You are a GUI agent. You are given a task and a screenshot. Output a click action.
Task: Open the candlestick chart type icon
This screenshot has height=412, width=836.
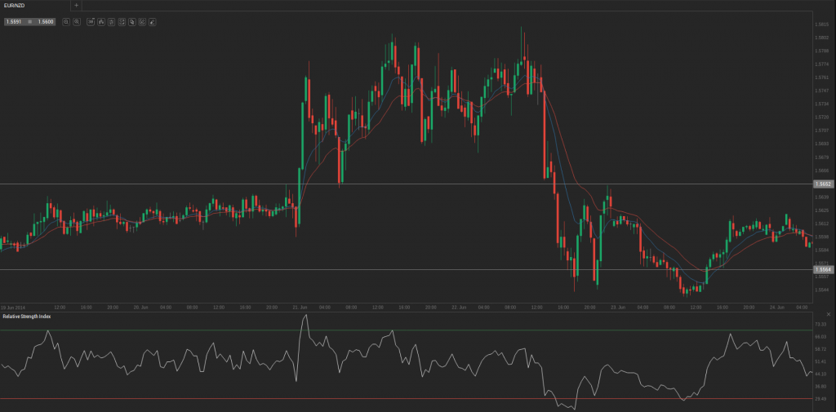click(100, 22)
